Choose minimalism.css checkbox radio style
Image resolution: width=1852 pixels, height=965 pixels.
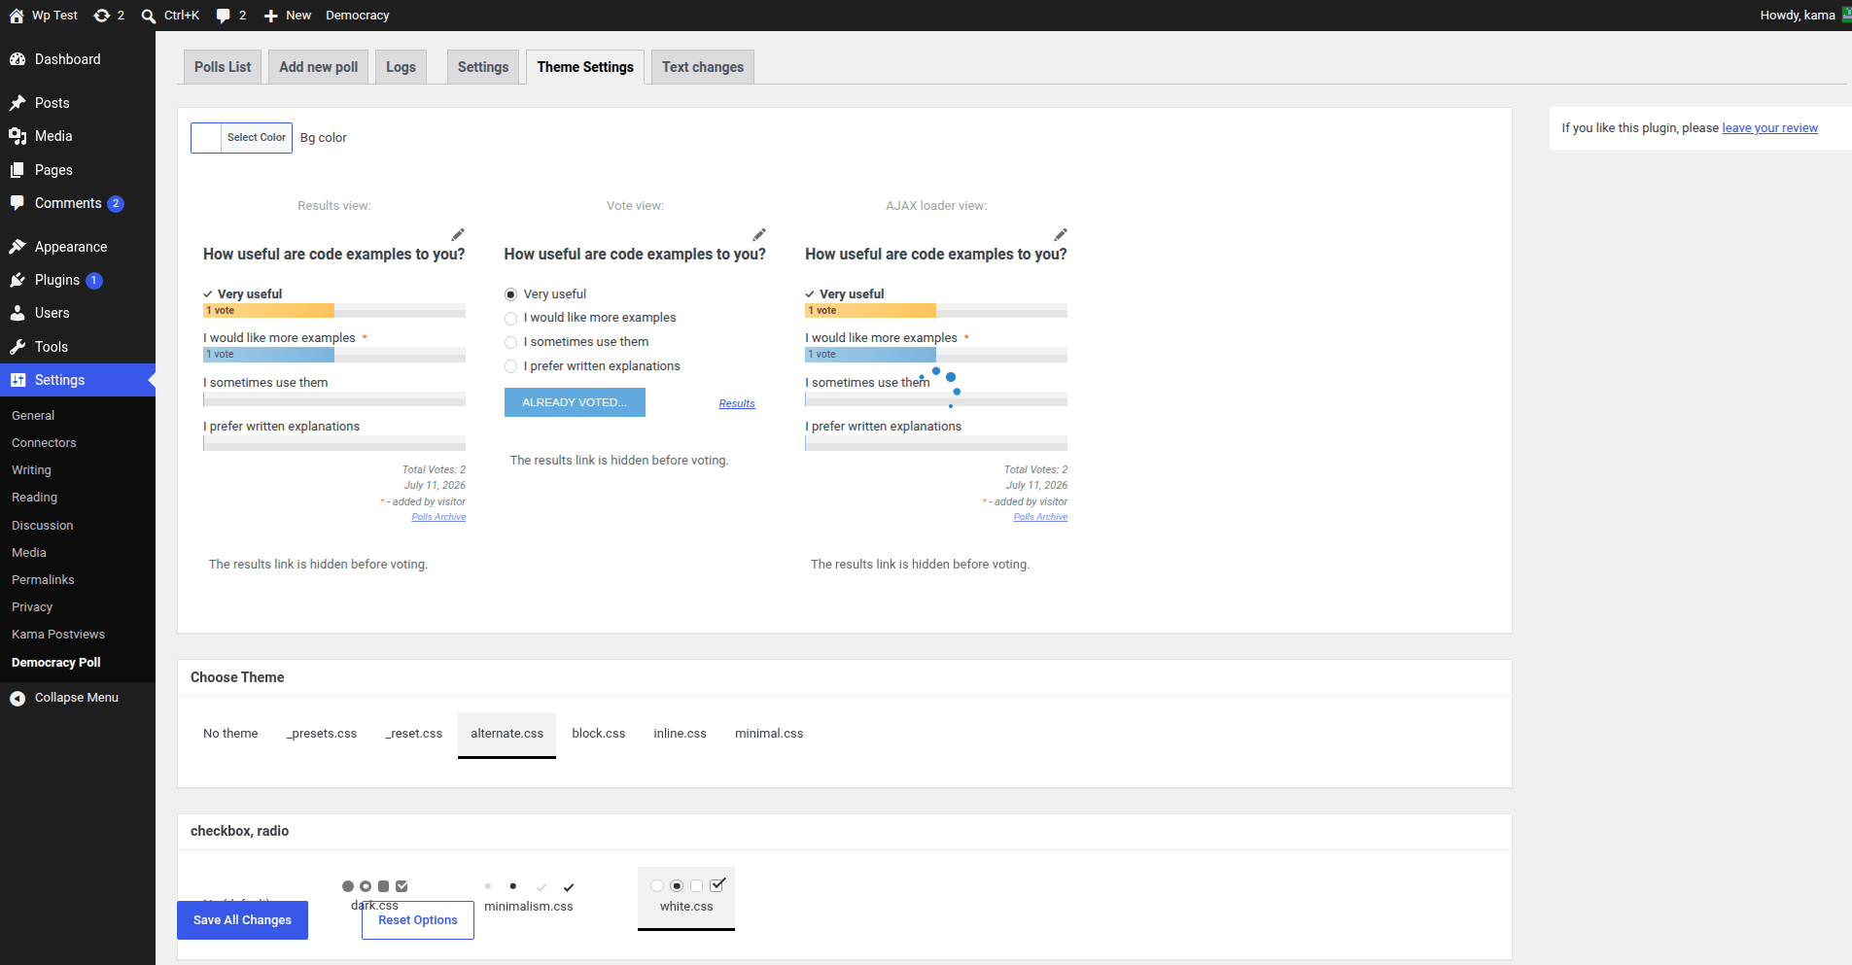coord(529,895)
